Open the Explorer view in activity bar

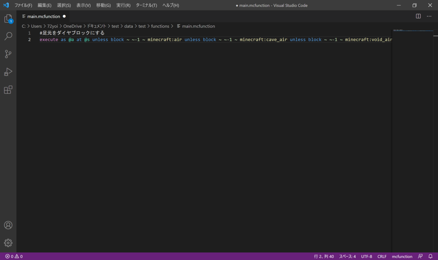click(x=8, y=19)
